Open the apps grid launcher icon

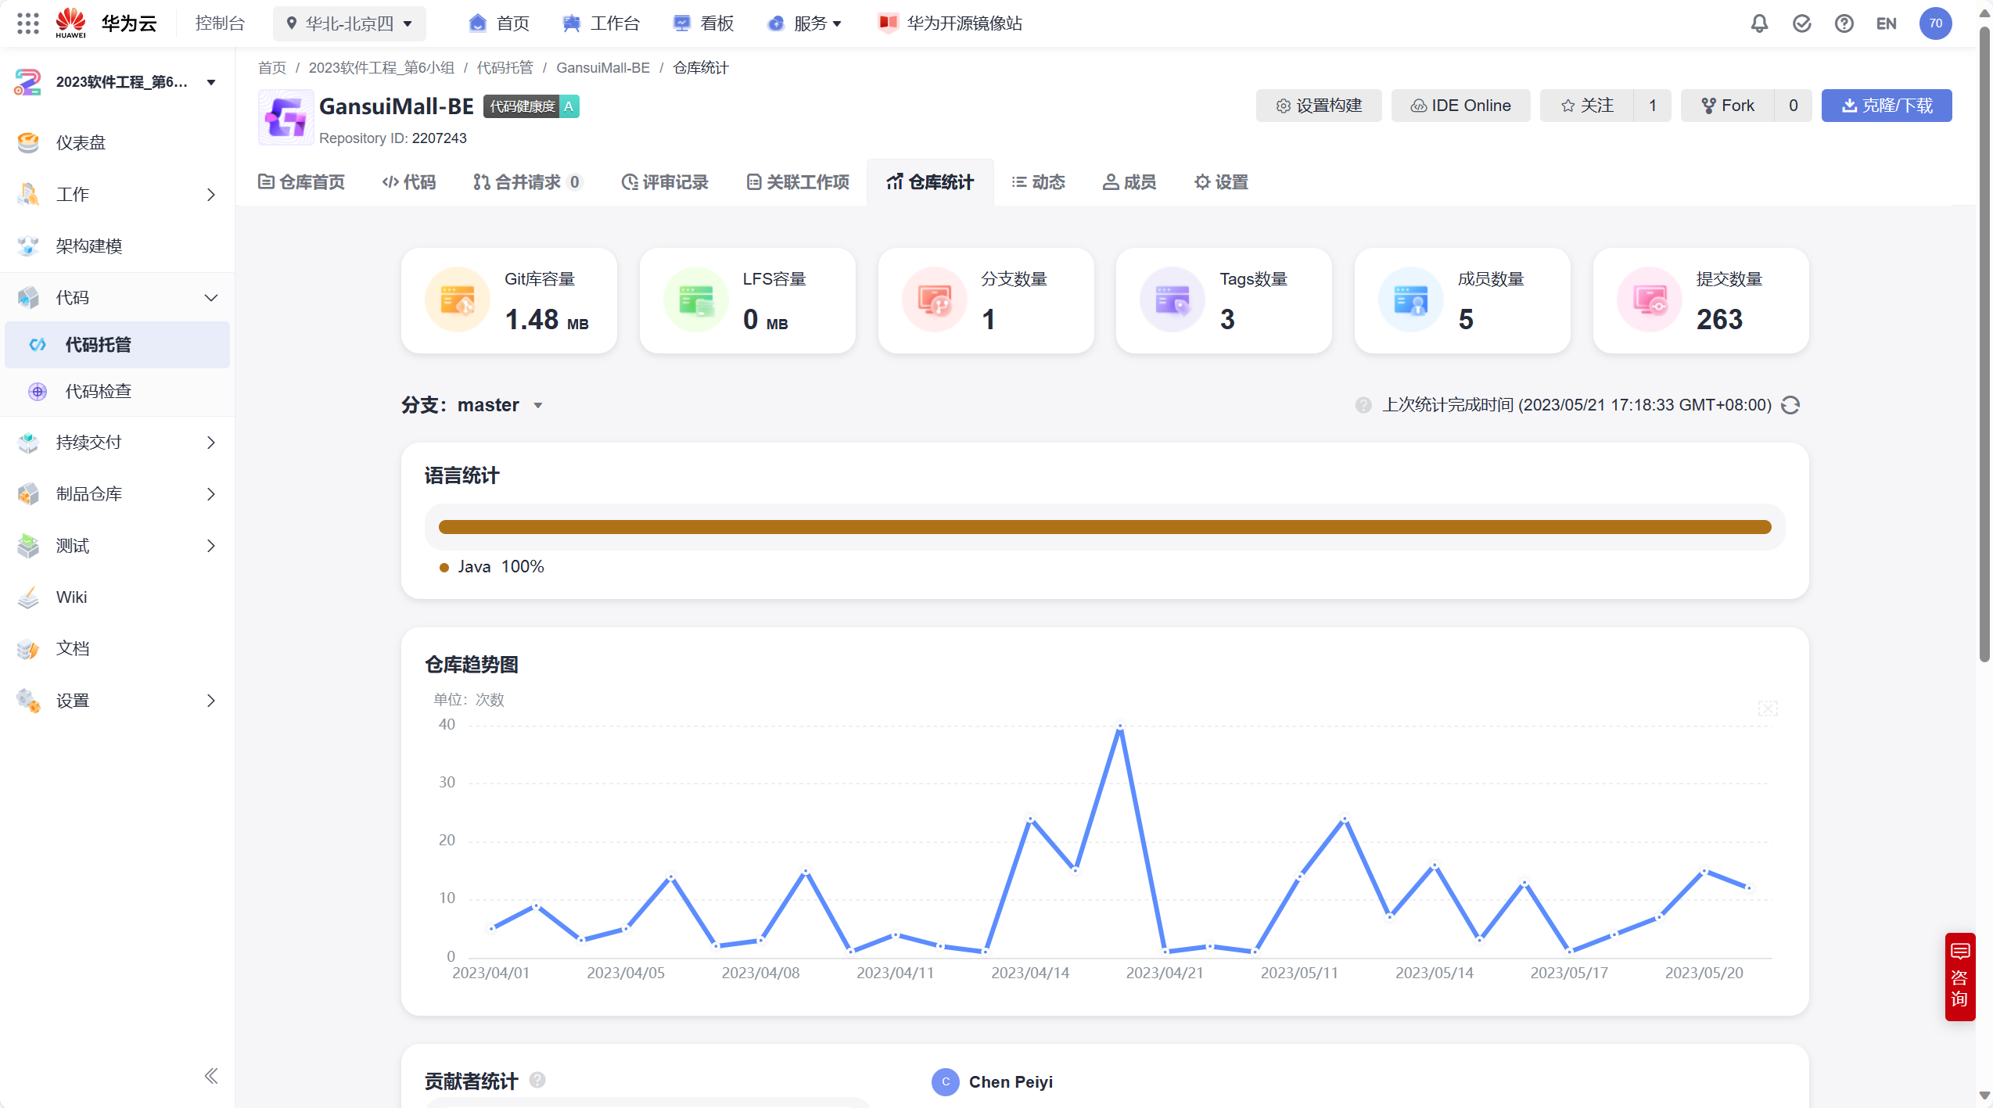27,23
